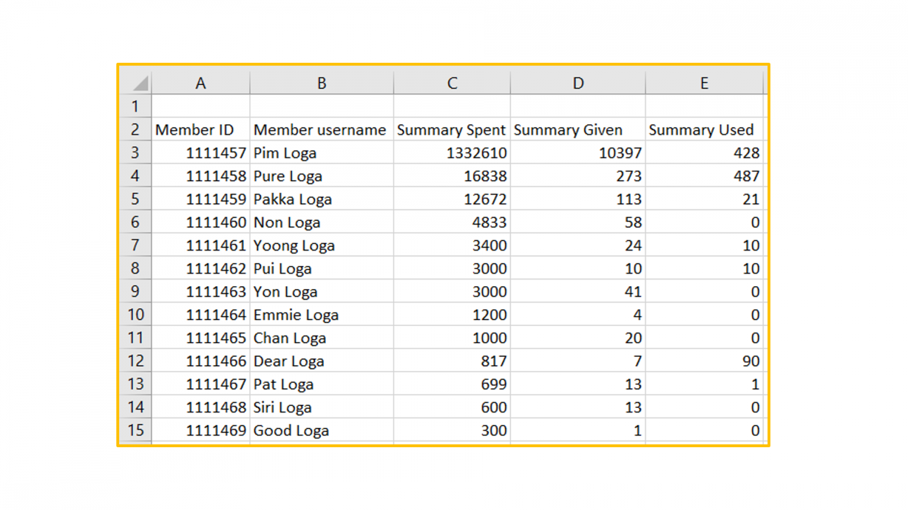
Task: Click the Member username header cell
Action: pos(321,130)
